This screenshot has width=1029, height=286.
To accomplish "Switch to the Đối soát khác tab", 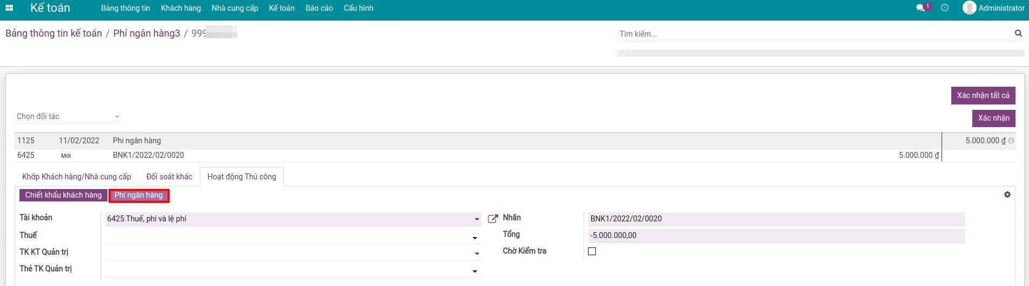I will click(x=169, y=177).
